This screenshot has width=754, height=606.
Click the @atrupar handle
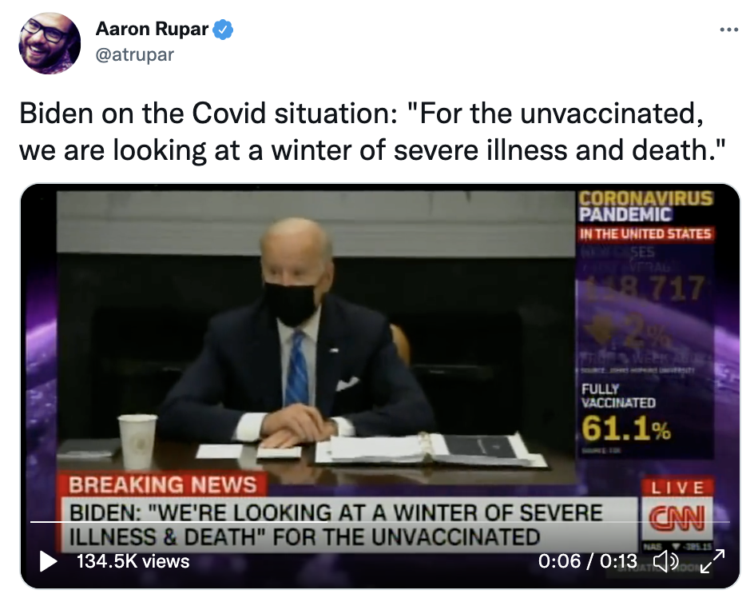pyautogui.click(x=135, y=55)
